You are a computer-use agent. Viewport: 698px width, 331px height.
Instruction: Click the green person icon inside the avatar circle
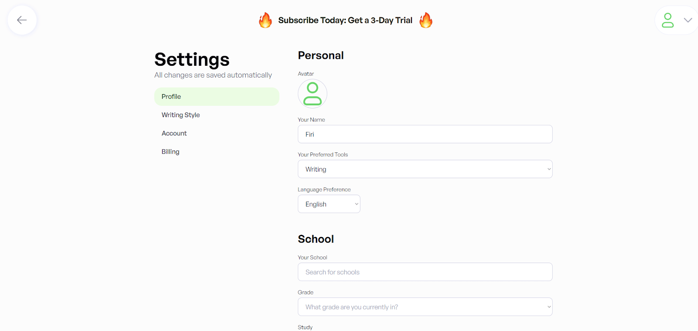tap(312, 93)
